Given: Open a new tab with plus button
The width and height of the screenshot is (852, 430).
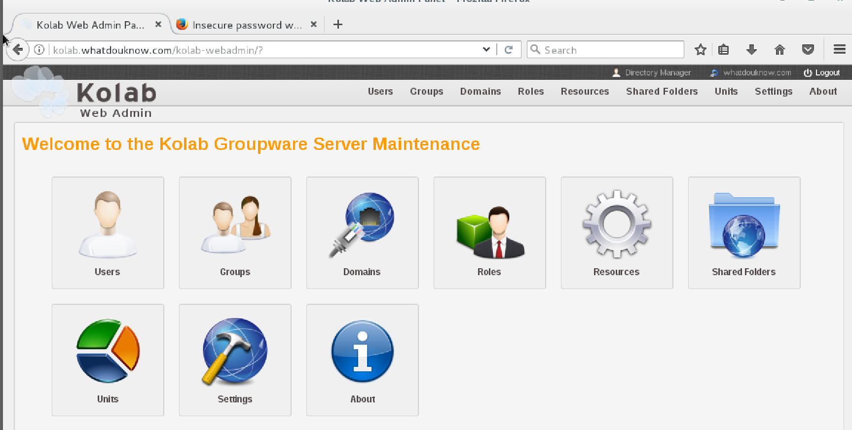Looking at the screenshot, I should coord(338,25).
